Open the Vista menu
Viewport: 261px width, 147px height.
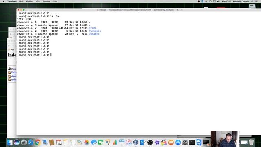pos(38,2)
